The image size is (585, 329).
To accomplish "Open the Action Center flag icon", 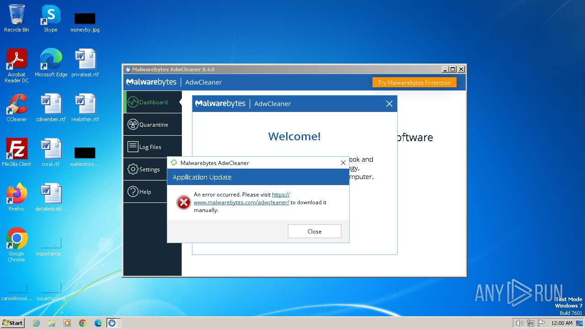I will [x=541, y=323].
